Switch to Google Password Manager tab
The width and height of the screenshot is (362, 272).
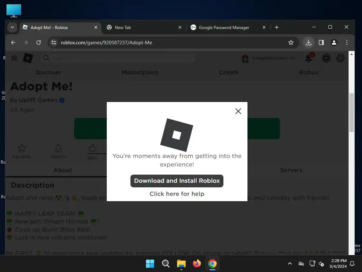pos(229,28)
